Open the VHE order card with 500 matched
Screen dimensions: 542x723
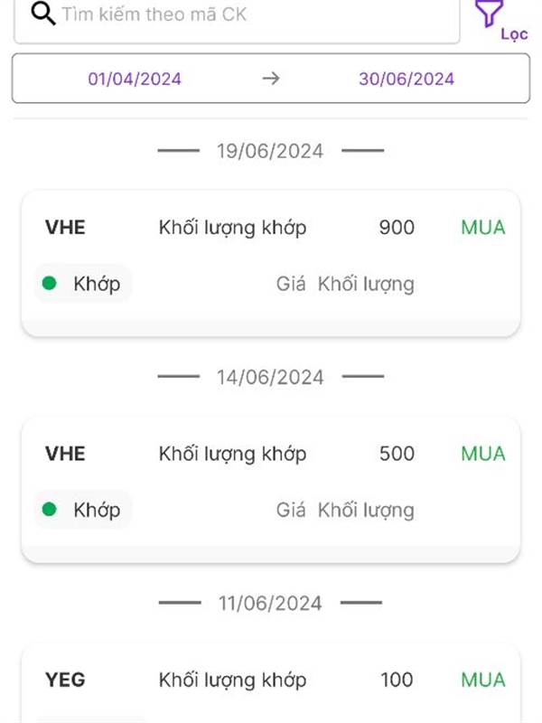[271, 489]
